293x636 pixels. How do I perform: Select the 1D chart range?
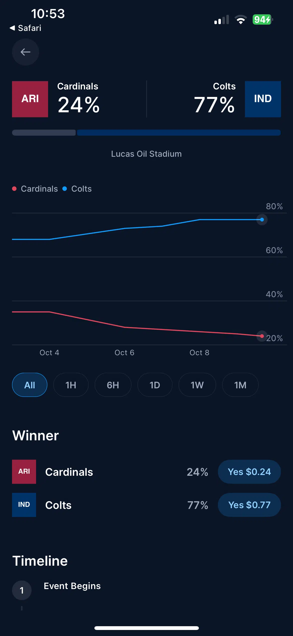[155, 385]
